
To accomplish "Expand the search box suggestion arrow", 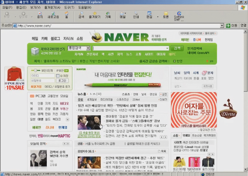I will (167, 48).
